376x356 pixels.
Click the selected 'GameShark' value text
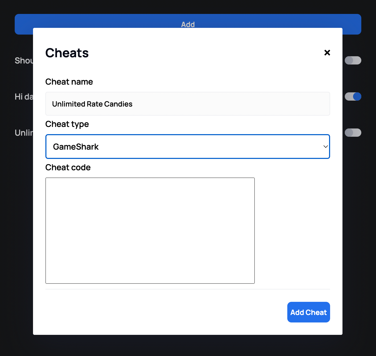(x=76, y=147)
